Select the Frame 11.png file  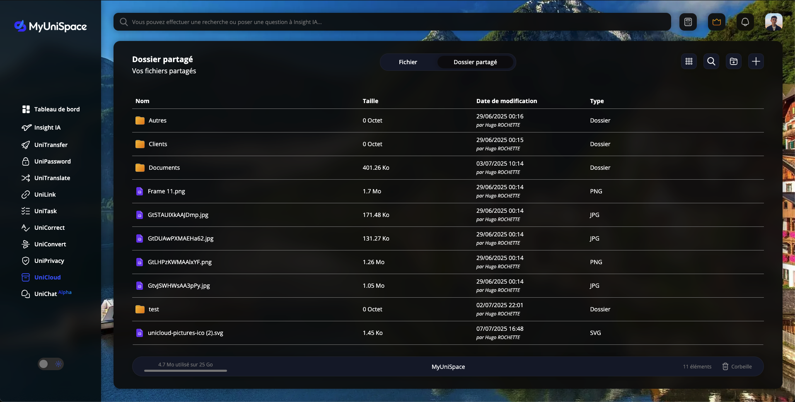coord(166,191)
